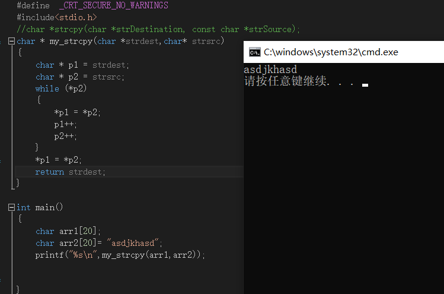Click the "asdjkhasd" string literal
This screenshot has height=294, width=444.
point(133,243)
